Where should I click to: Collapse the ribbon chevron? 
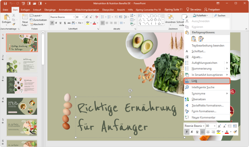click(x=246, y=29)
